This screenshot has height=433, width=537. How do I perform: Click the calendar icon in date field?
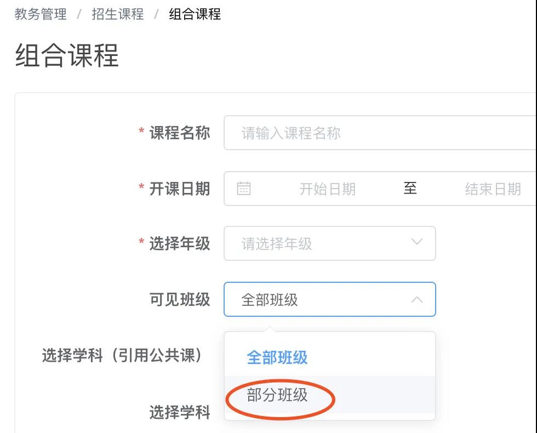click(x=244, y=189)
